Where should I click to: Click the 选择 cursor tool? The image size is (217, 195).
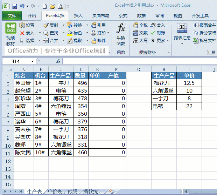click(27, 41)
